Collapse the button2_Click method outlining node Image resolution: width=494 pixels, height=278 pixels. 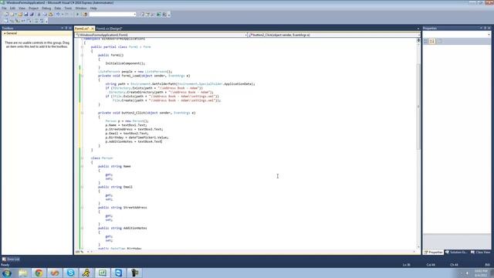click(x=83, y=113)
